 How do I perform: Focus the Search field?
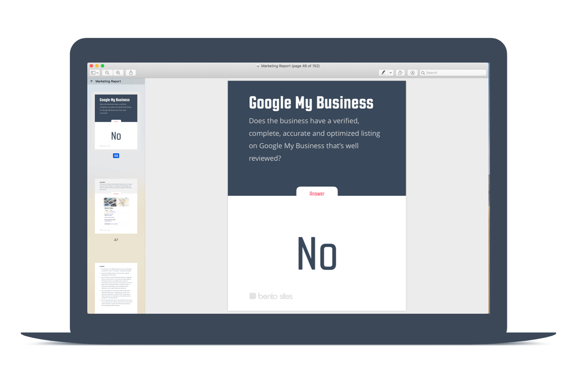click(x=453, y=73)
